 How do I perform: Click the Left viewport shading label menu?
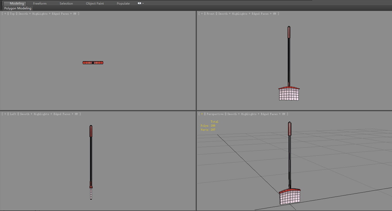tap(33, 114)
